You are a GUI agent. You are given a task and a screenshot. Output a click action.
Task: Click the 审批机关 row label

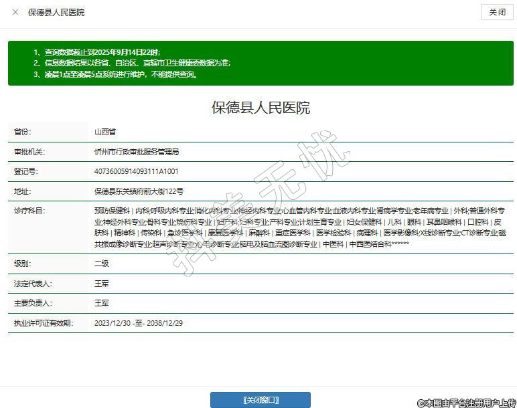point(29,152)
